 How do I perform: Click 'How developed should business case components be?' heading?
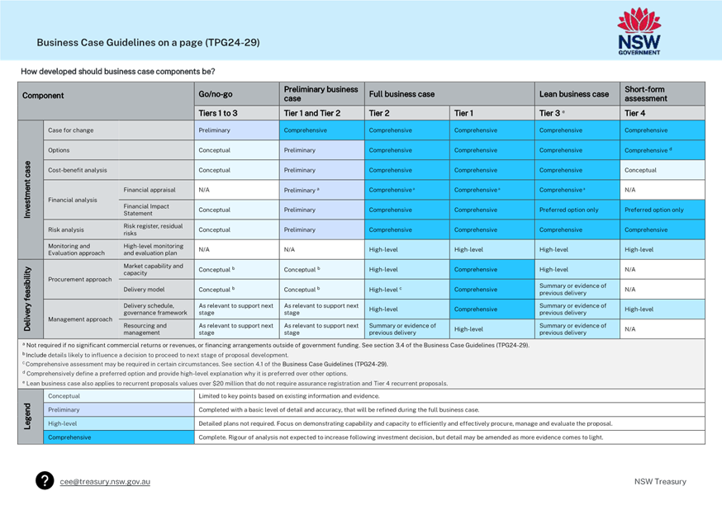point(118,71)
